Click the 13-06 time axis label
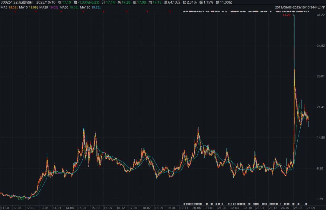The height and width of the screenshot is (210, 326). (44, 208)
